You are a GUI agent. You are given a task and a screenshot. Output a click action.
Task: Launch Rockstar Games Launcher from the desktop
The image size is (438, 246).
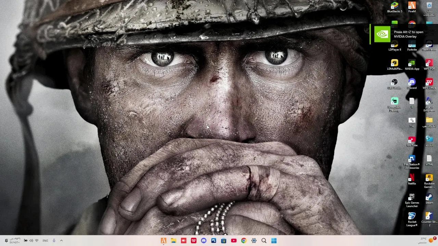click(x=429, y=181)
